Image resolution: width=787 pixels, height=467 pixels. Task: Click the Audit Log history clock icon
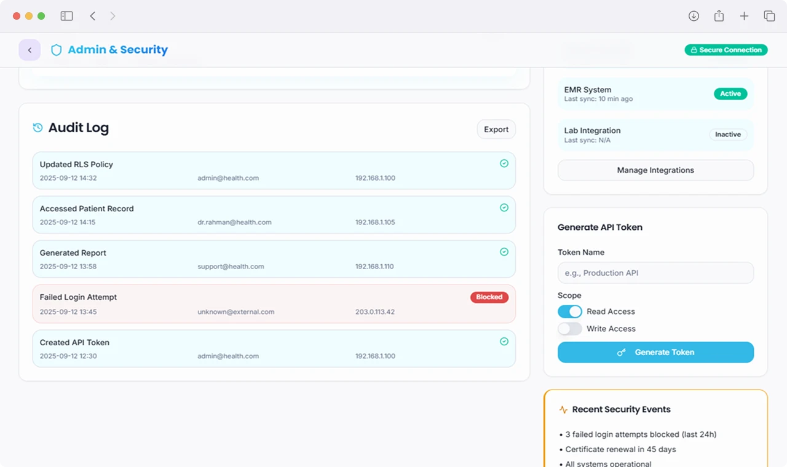(38, 127)
